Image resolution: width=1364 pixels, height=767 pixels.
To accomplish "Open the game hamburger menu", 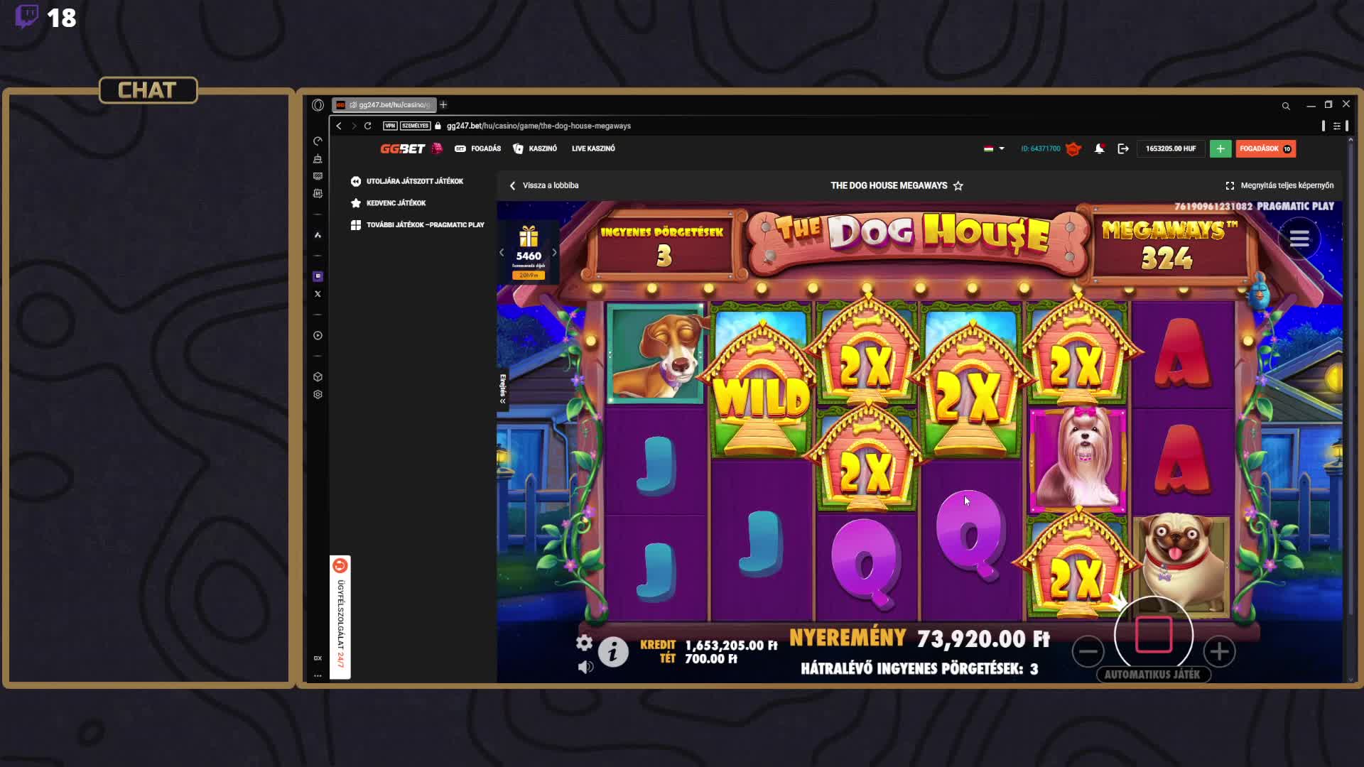I will pos(1299,239).
